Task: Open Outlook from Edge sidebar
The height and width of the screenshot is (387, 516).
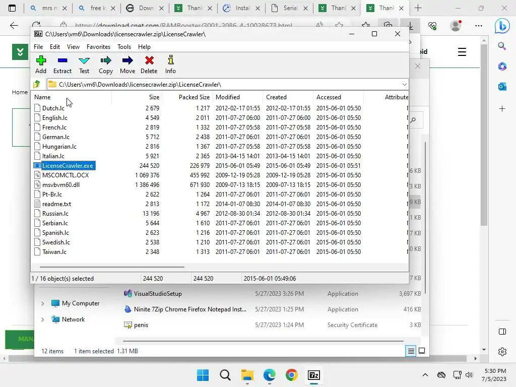Action: (x=502, y=87)
